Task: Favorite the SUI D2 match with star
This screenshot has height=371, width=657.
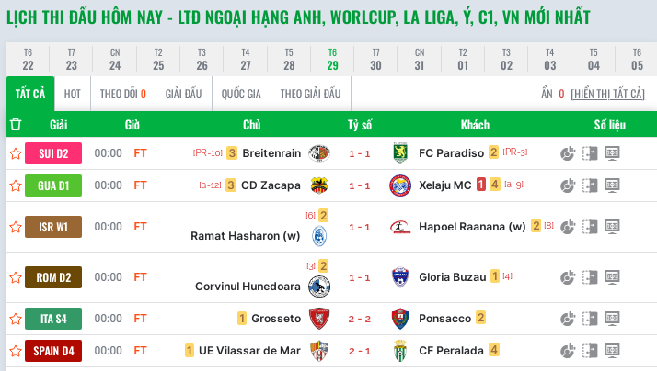Action: coord(16,153)
